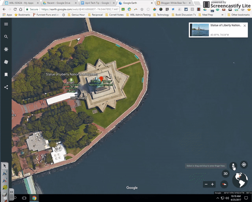Open Funniest Puns and Jokes bookmark

(46, 15)
